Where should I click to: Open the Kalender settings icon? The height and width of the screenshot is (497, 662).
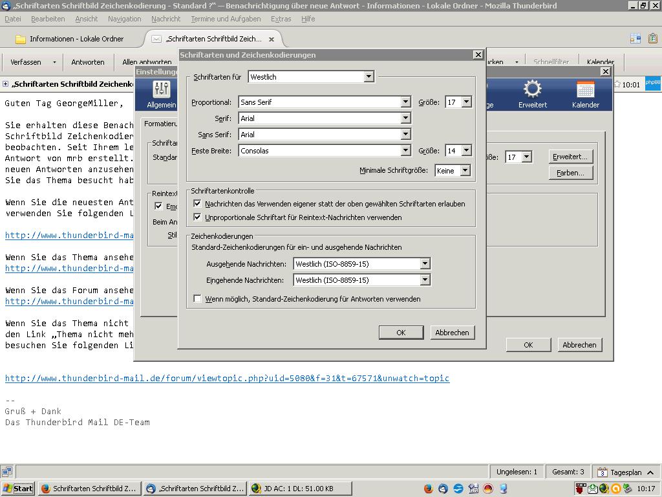tap(585, 94)
